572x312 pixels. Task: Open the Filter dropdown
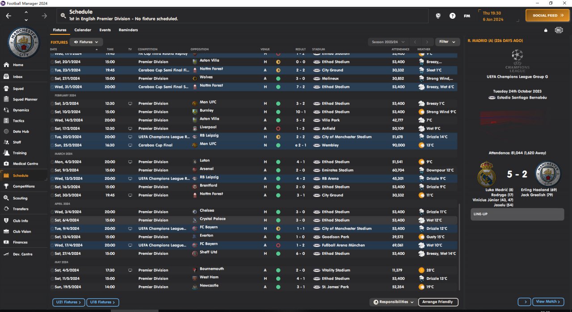(x=447, y=42)
